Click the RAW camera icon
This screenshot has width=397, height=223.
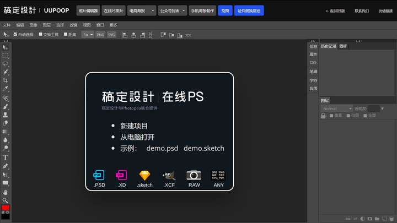tap(194, 175)
